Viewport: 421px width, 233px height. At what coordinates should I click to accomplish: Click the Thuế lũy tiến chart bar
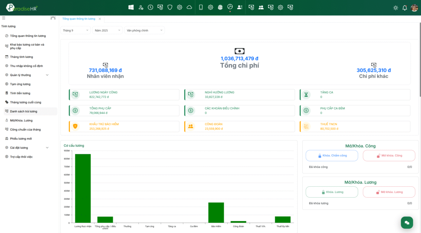pos(283,219)
